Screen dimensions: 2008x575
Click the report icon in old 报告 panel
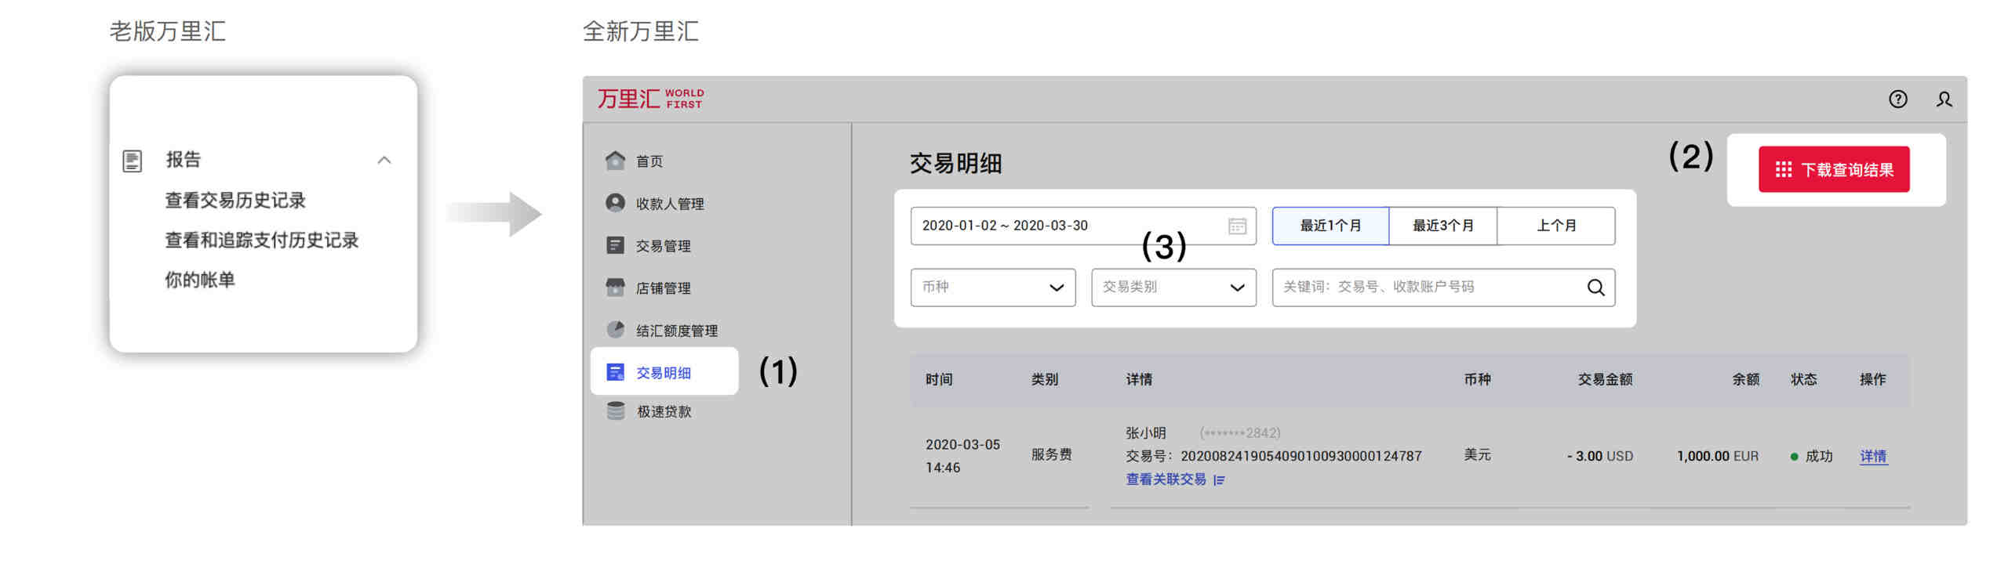click(x=133, y=161)
